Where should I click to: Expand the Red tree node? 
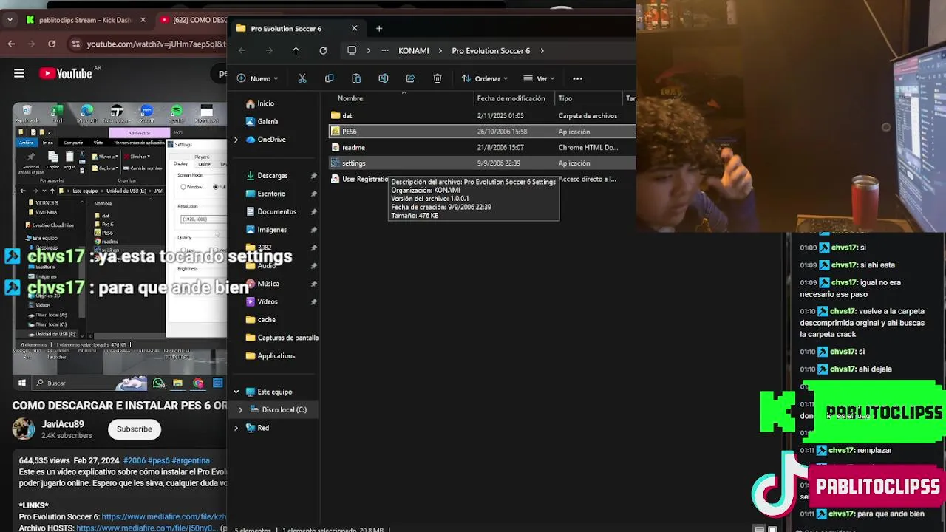(x=236, y=428)
